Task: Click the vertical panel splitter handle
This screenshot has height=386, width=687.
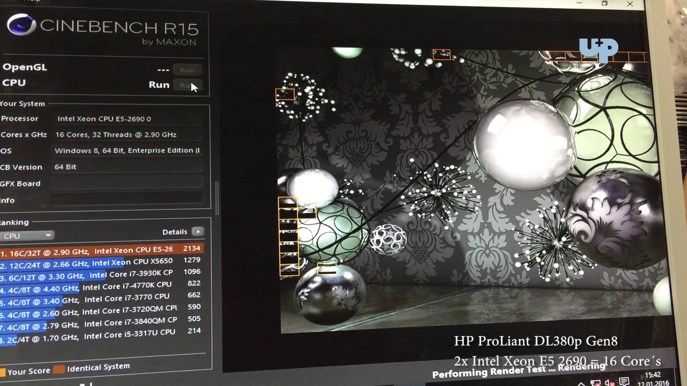Action: [217, 198]
